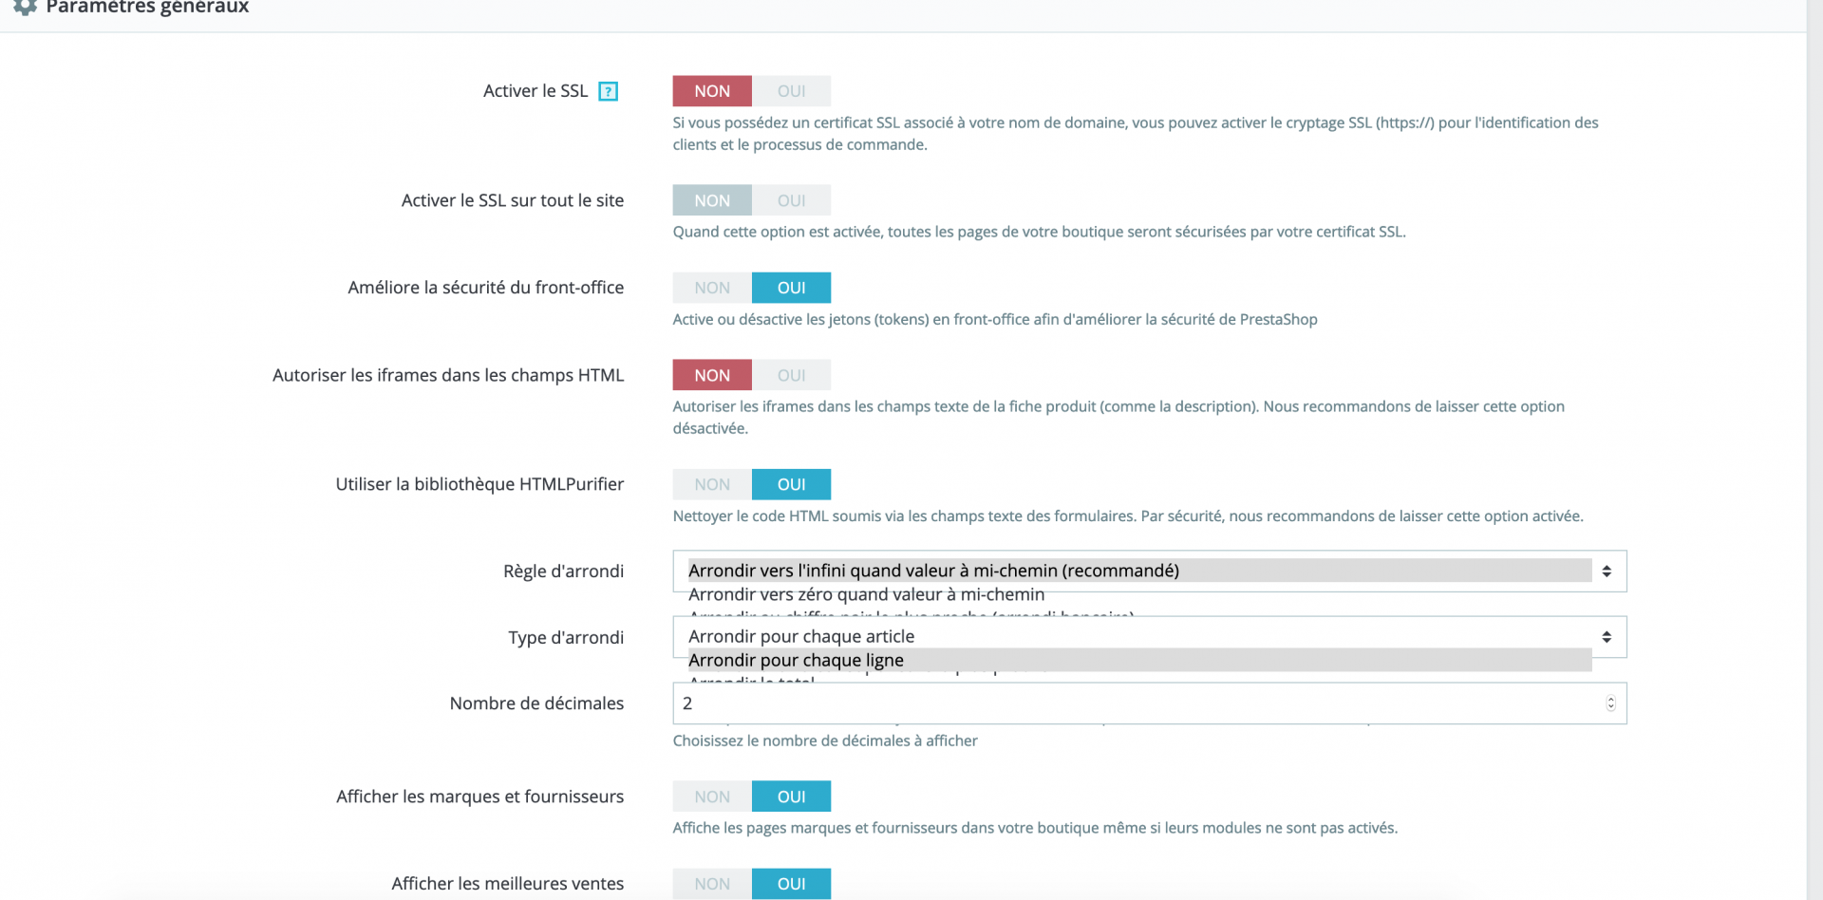Viewport: 1823px width, 900px height.
Task: Select 'Arrondir vers l'infini quand valeur à mi-chemin'
Action: click(1139, 571)
